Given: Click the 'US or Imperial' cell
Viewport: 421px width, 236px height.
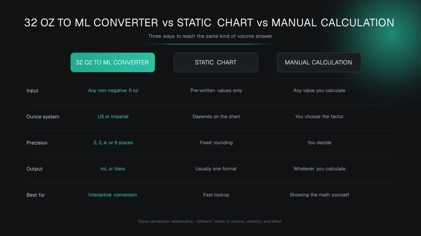Looking at the screenshot, I should pos(113,116).
